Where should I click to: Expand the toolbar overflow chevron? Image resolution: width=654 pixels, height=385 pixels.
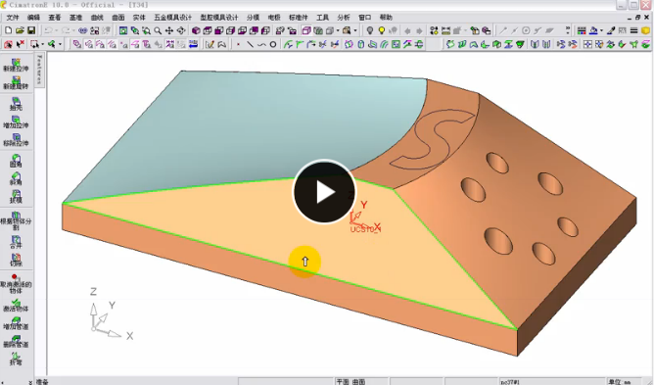click(568, 30)
